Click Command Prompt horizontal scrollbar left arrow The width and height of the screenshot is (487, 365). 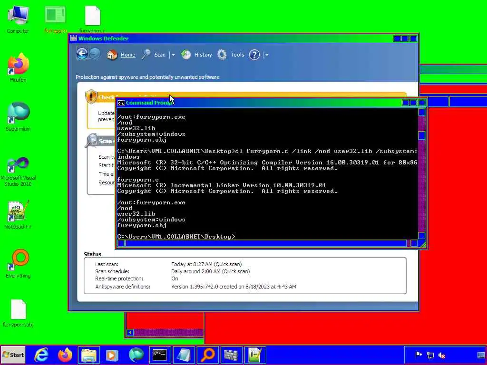coord(121,243)
